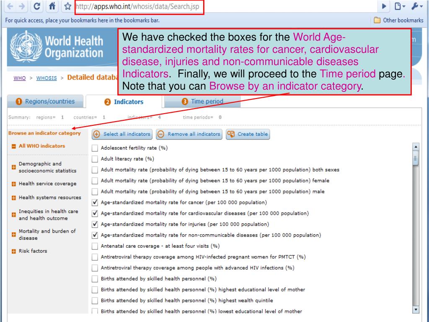Switch to Regions/countries tab
429x322 pixels.
[x=45, y=101]
